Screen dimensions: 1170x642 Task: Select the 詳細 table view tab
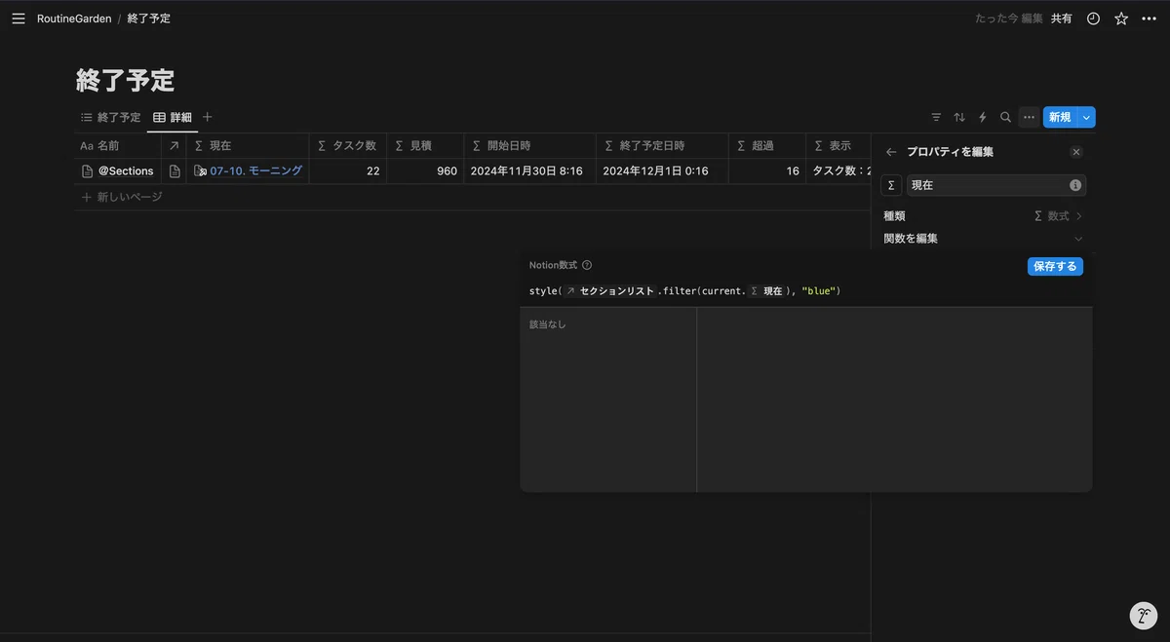[173, 117]
